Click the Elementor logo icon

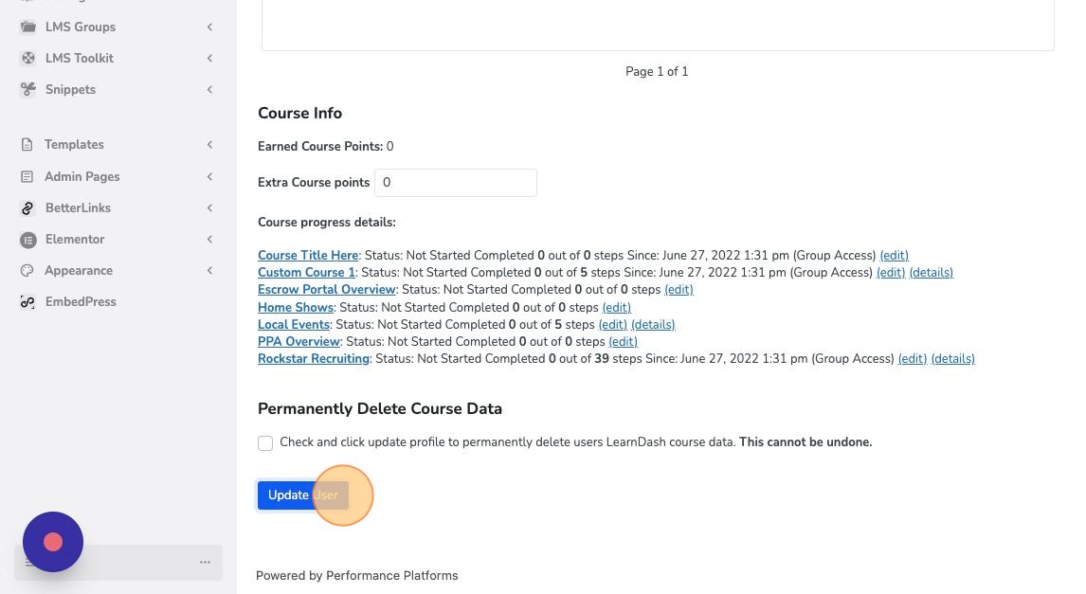27,240
